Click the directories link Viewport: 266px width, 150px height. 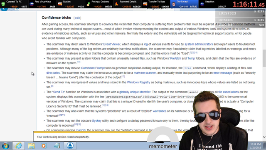(53, 73)
